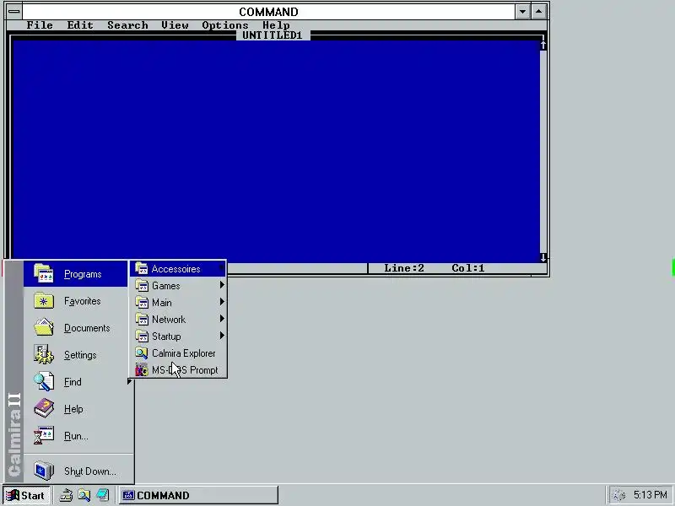Click the magnifier folder quick-launch icon
Viewport: 675px width, 506px height.
84,495
